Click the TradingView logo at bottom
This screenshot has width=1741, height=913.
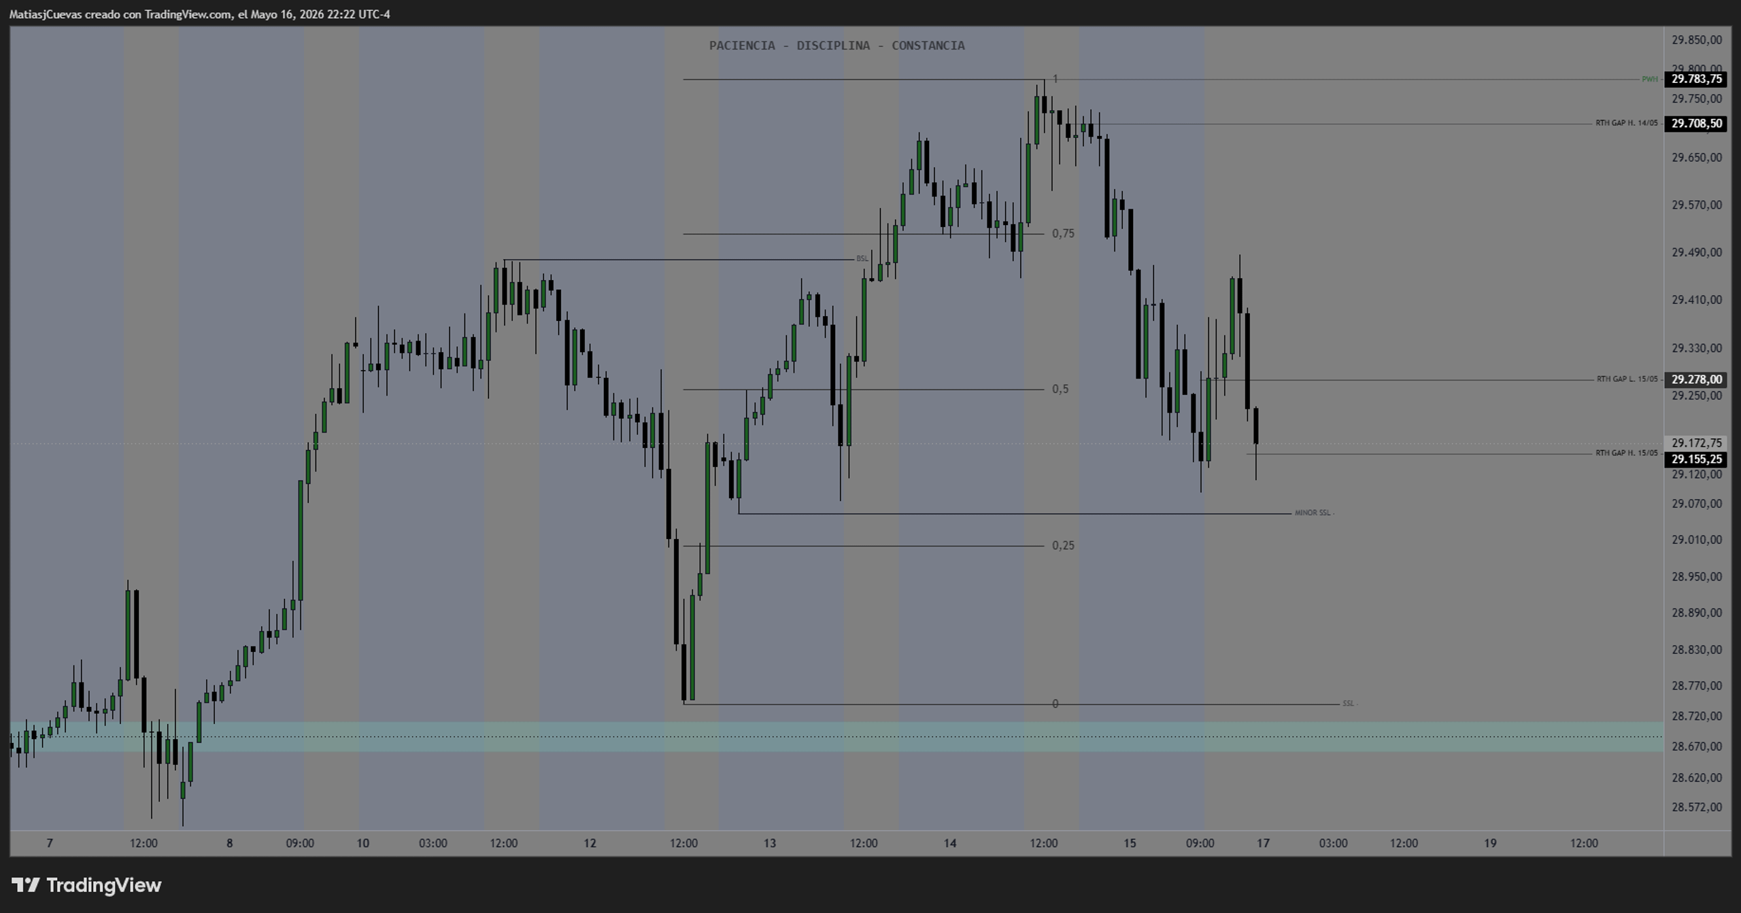[86, 884]
